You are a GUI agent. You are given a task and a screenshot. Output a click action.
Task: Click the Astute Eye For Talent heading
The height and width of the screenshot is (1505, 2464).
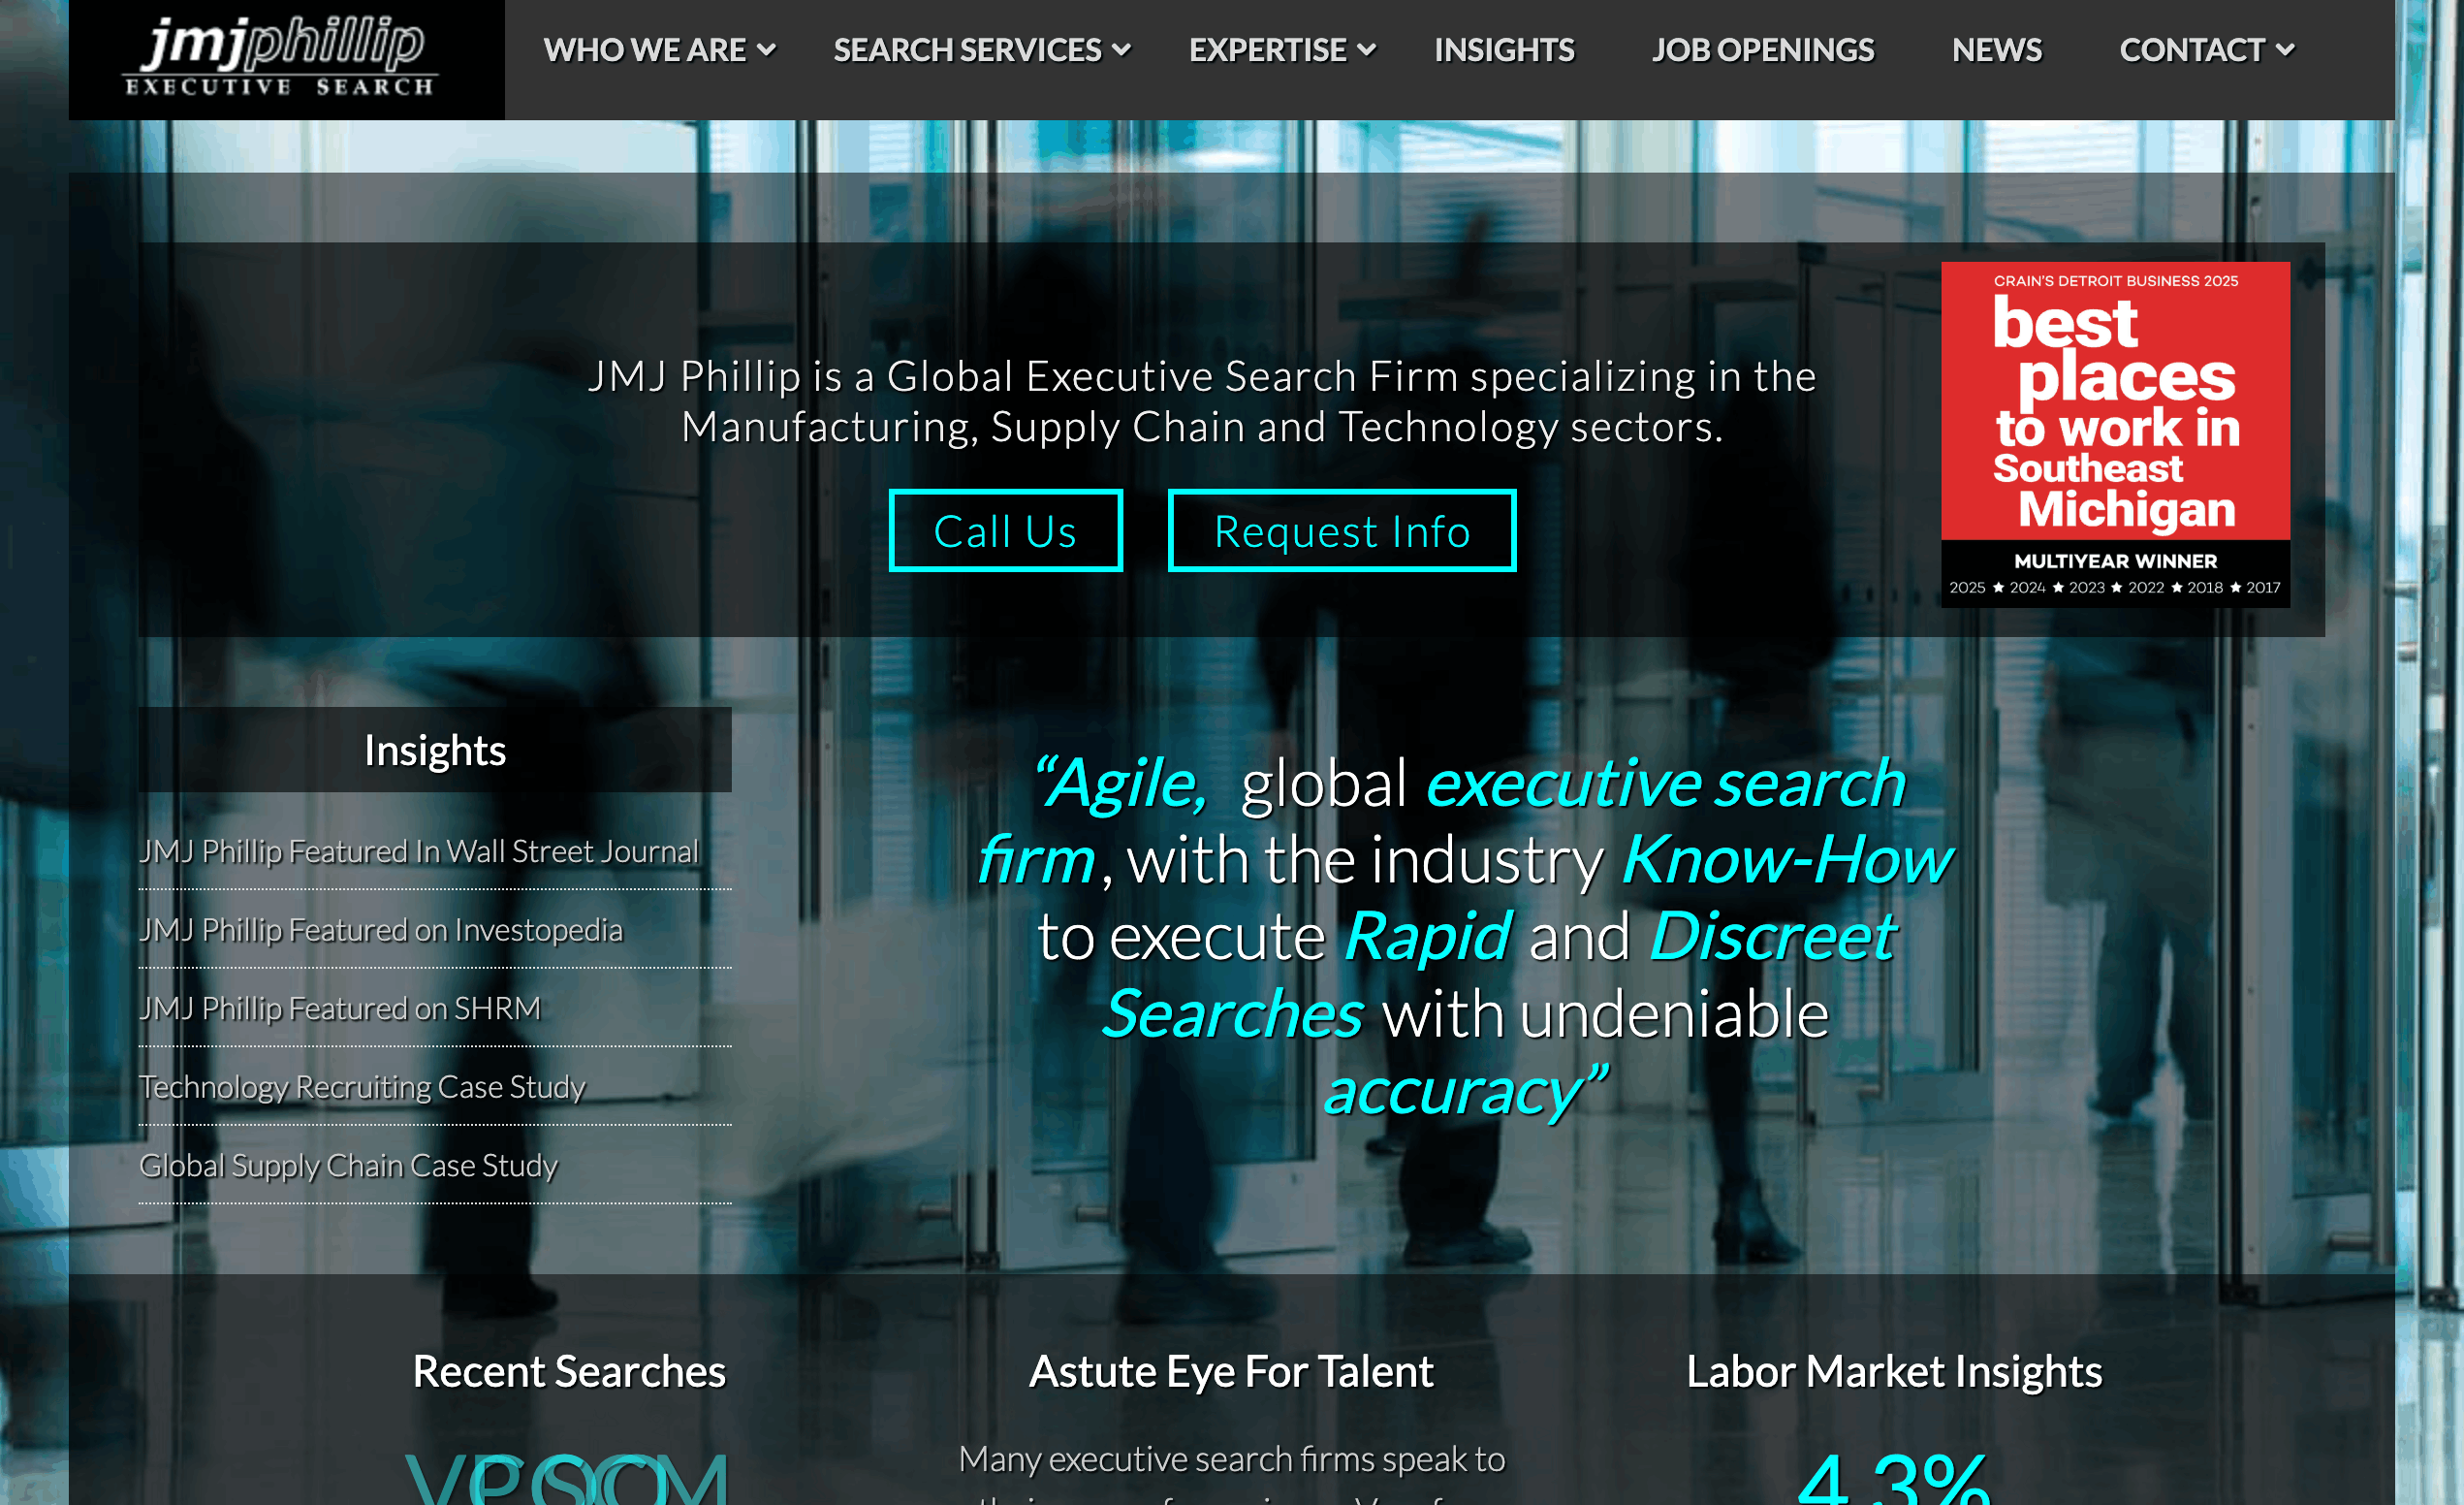(1231, 1371)
